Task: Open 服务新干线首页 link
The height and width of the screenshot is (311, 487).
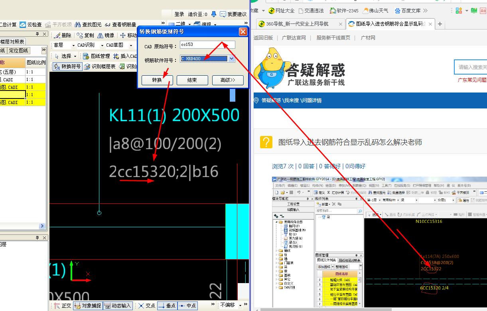Action: [333, 38]
